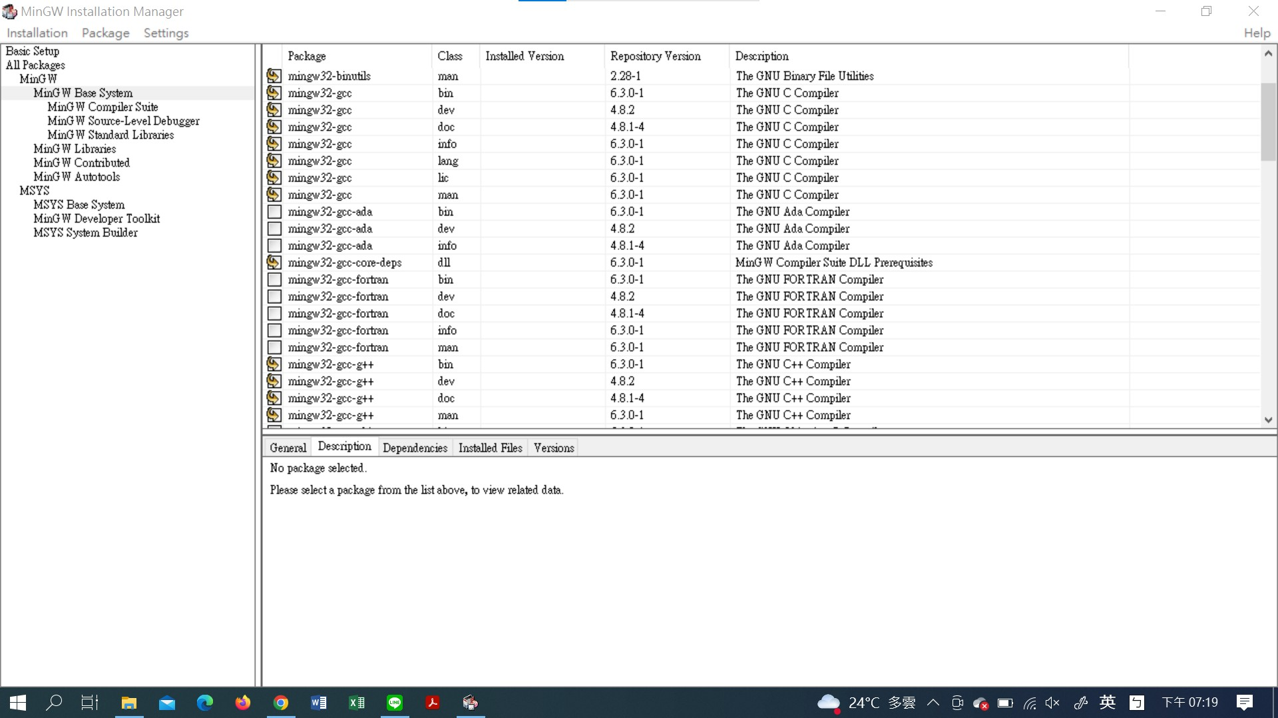
Task: Open LINE app in the taskbar
Action: coord(395,703)
